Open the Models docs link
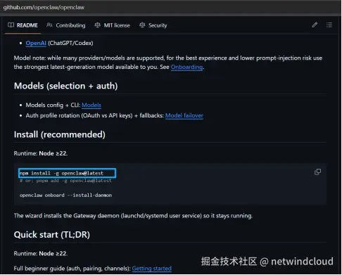 [91, 105]
